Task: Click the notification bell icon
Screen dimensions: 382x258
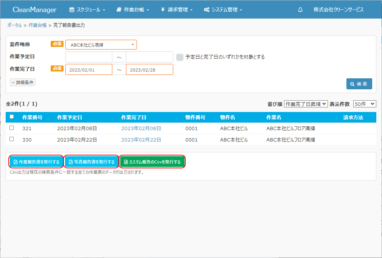Action: pyautogui.click(x=300, y=10)
